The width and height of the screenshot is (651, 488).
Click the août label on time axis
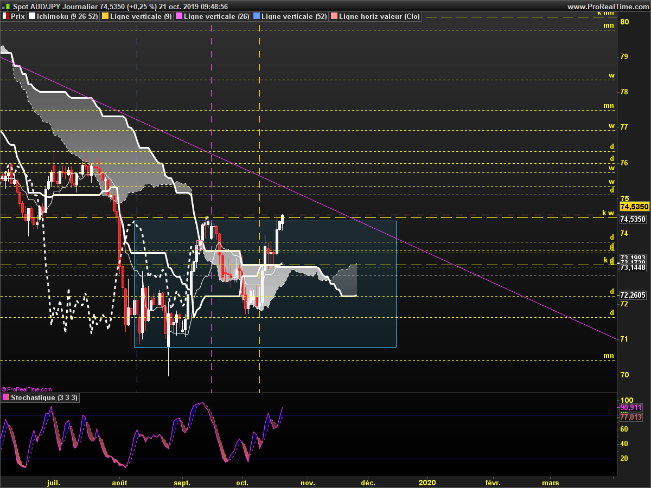coord(119,482)
